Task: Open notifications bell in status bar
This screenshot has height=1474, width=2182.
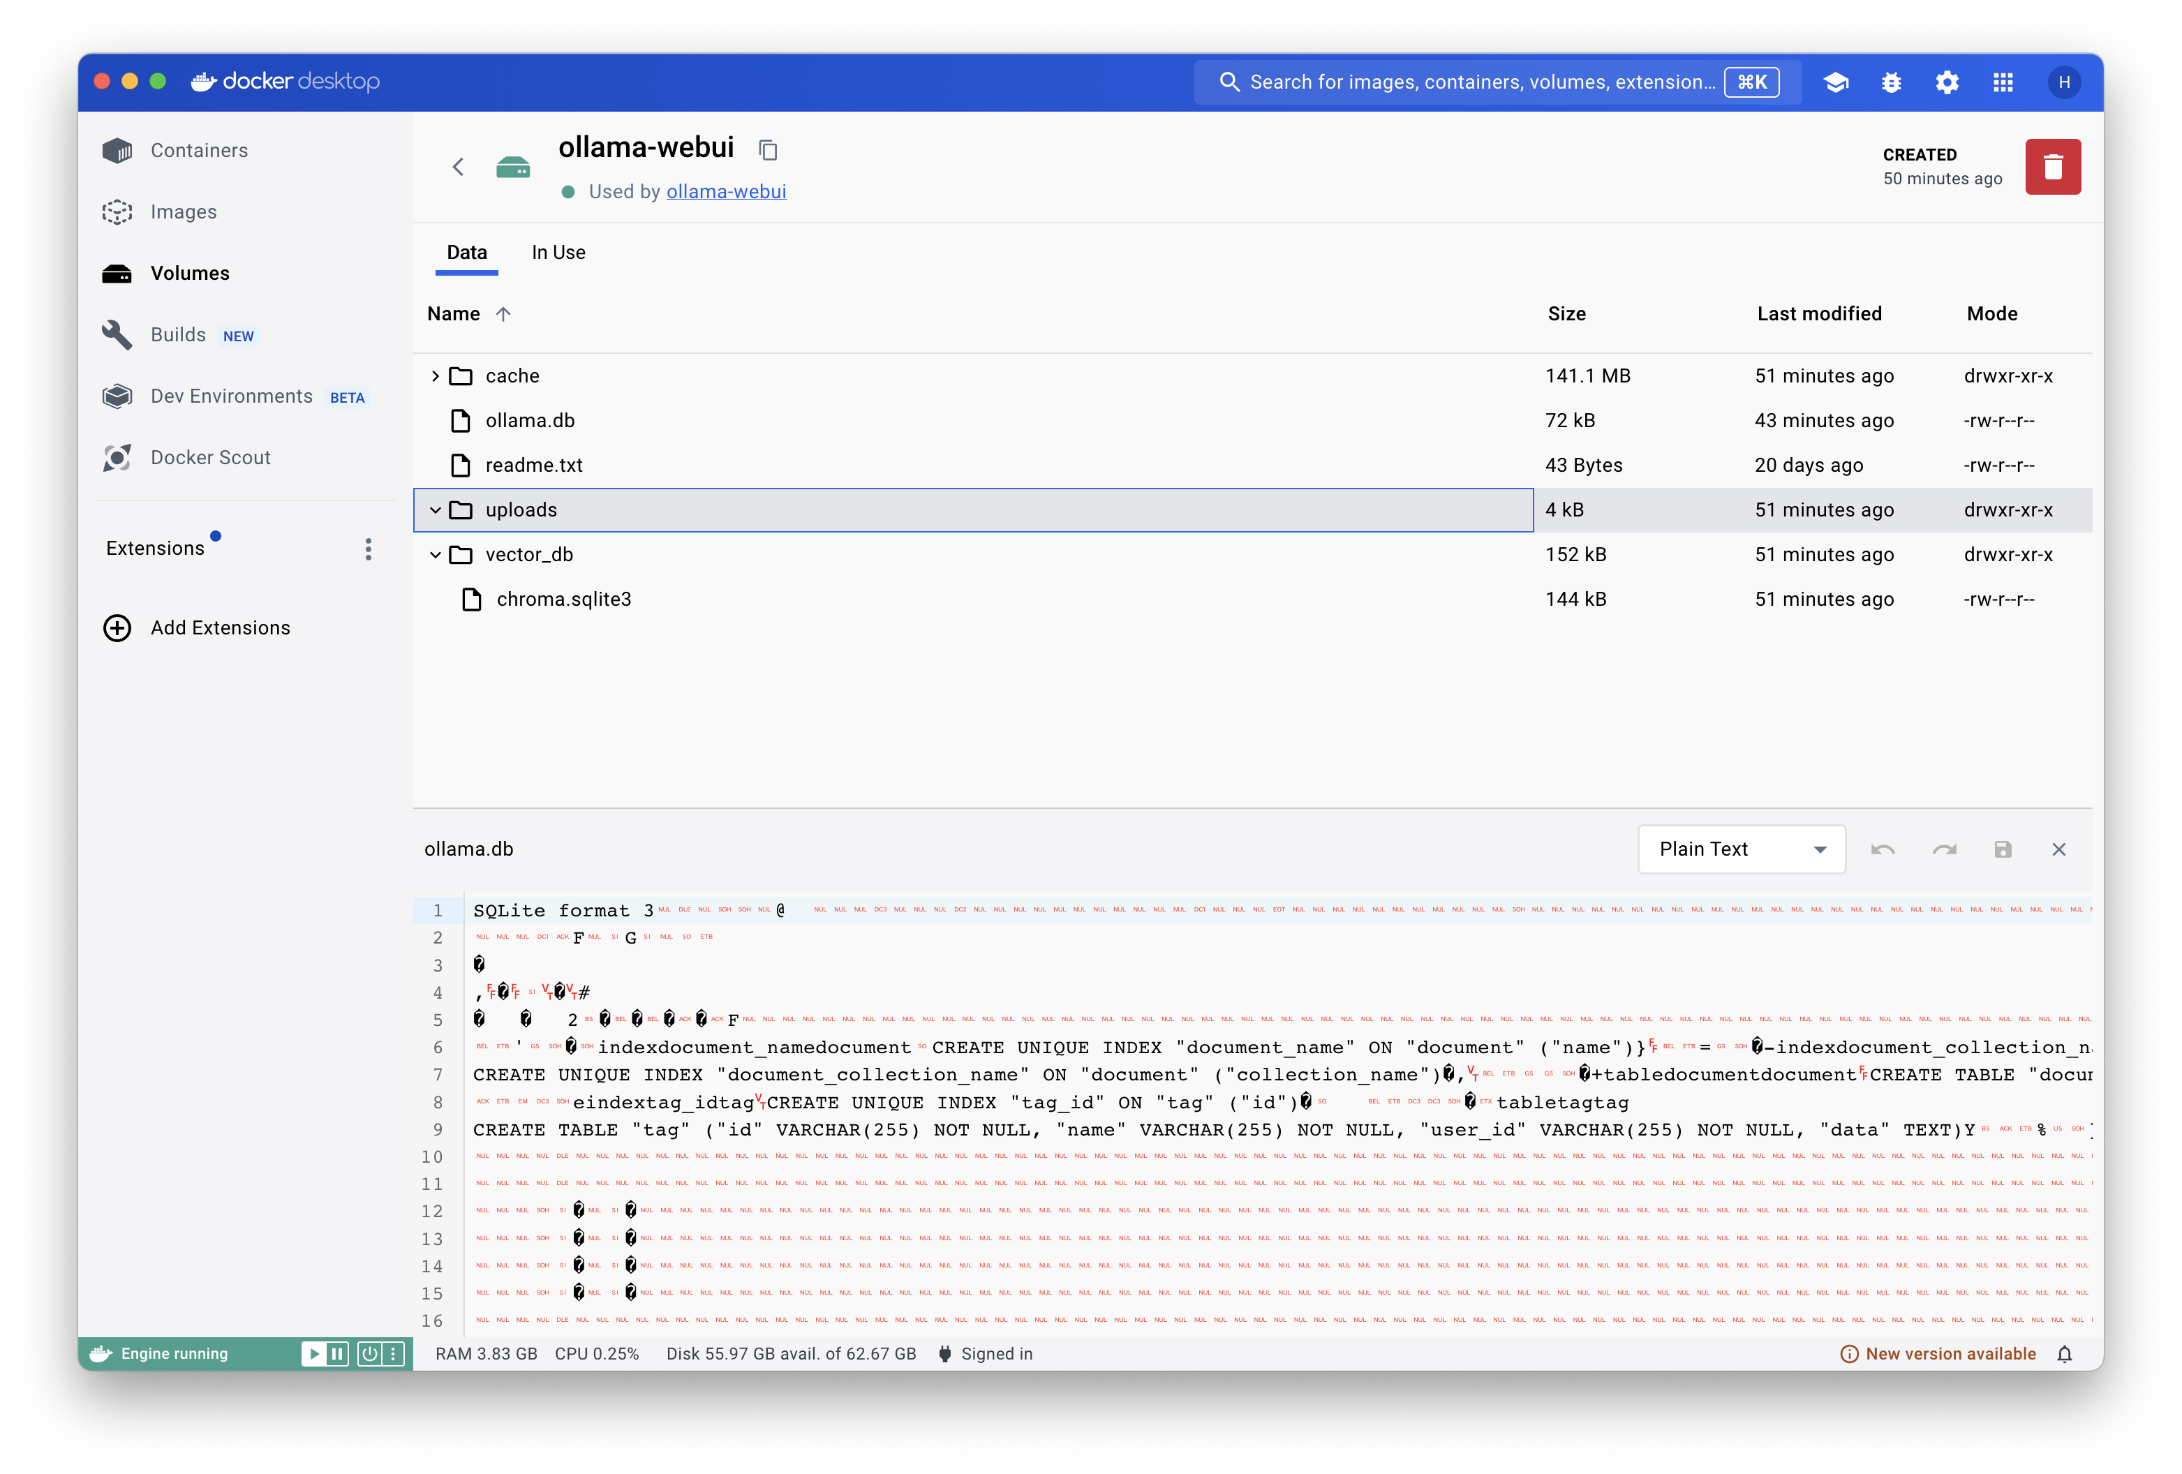Action: [2064, 1354]
